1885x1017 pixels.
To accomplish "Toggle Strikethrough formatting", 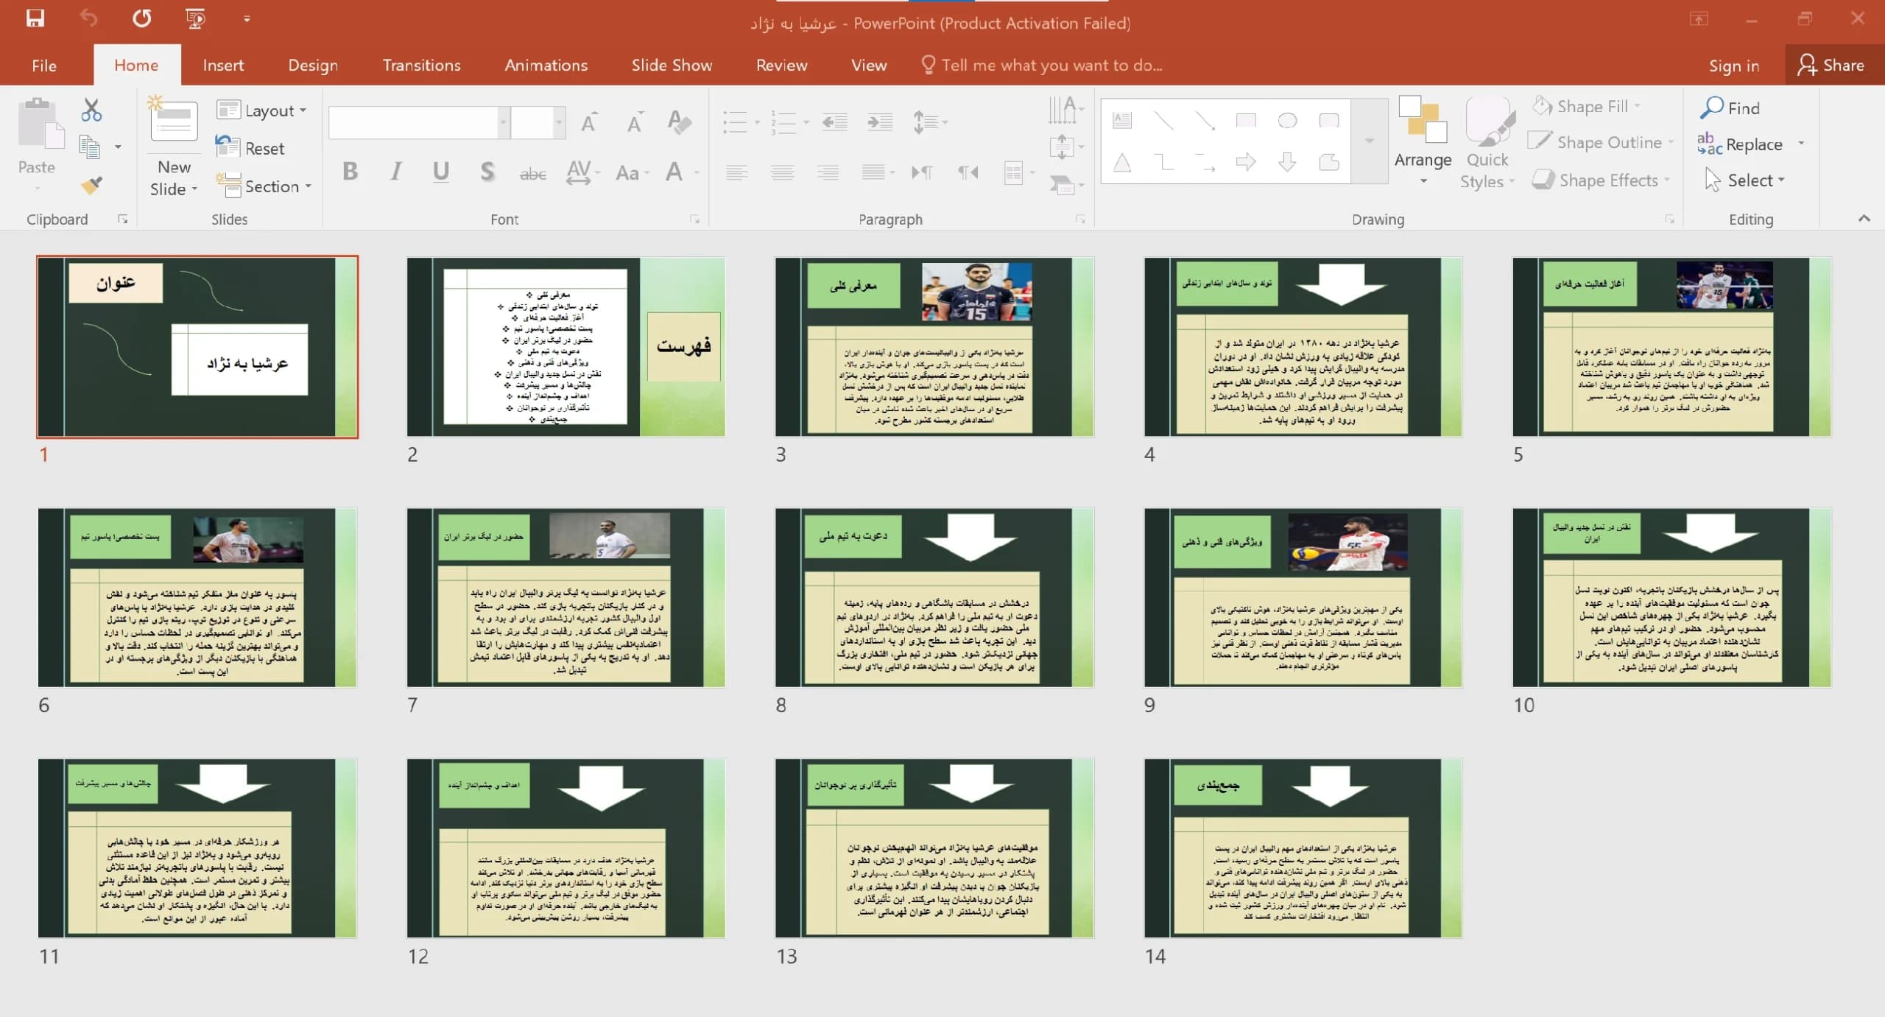I will [532, 174].
